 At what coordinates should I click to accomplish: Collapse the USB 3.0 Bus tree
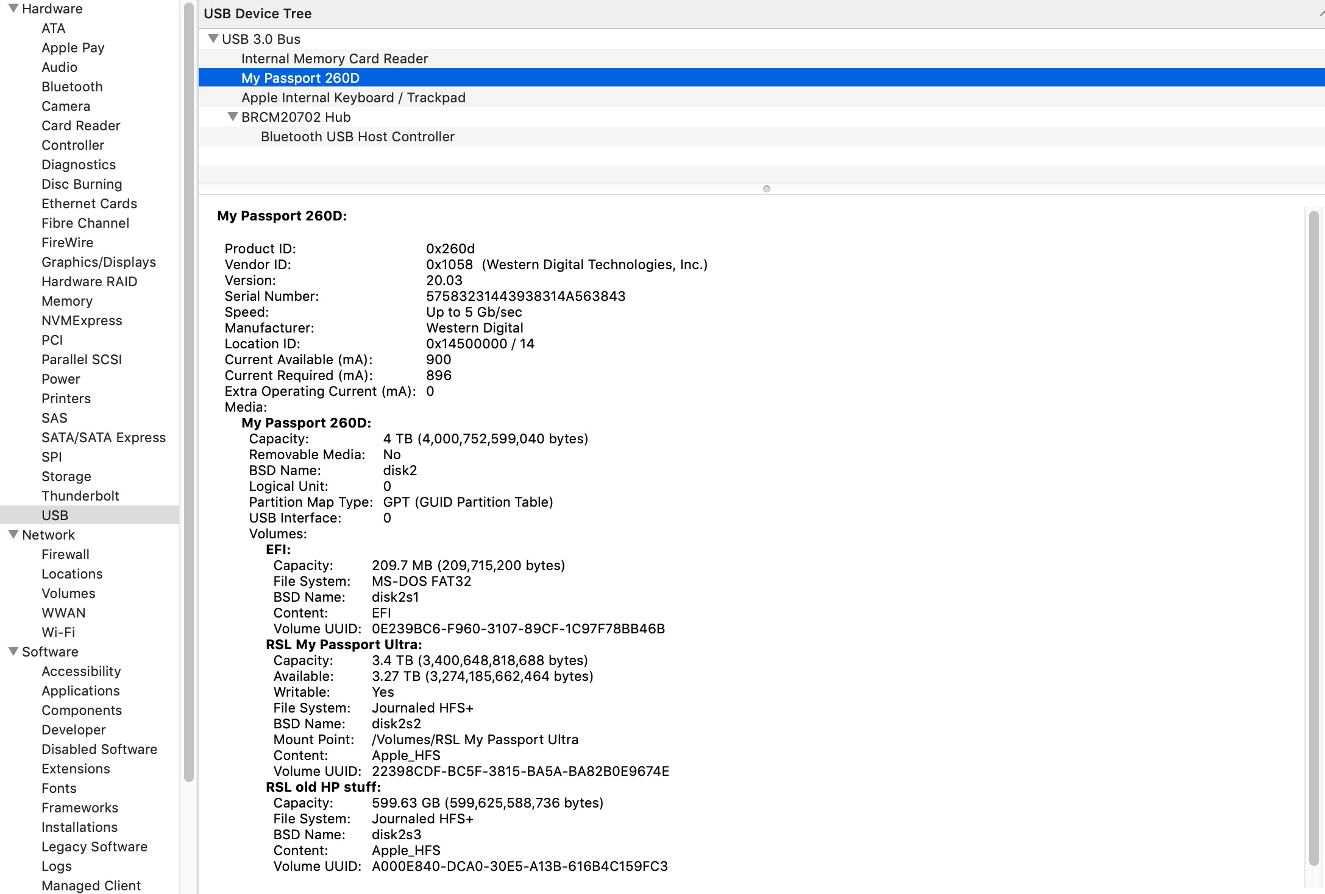click(x=213, y=39)
